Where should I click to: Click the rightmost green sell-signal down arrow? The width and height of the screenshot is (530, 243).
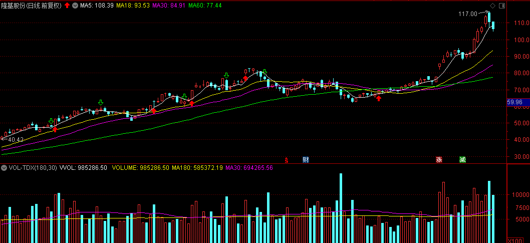point(264,72)
